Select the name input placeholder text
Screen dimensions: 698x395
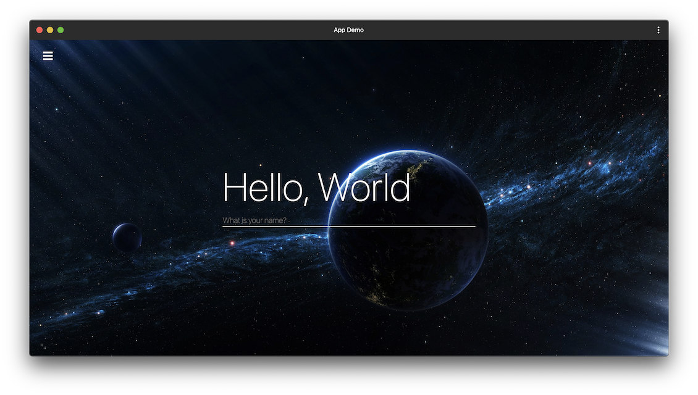point(254,220)
